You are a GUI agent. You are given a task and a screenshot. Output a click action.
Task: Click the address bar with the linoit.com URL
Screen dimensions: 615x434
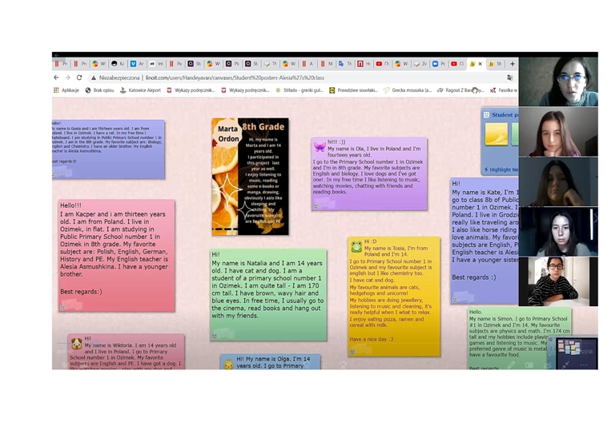240,78
